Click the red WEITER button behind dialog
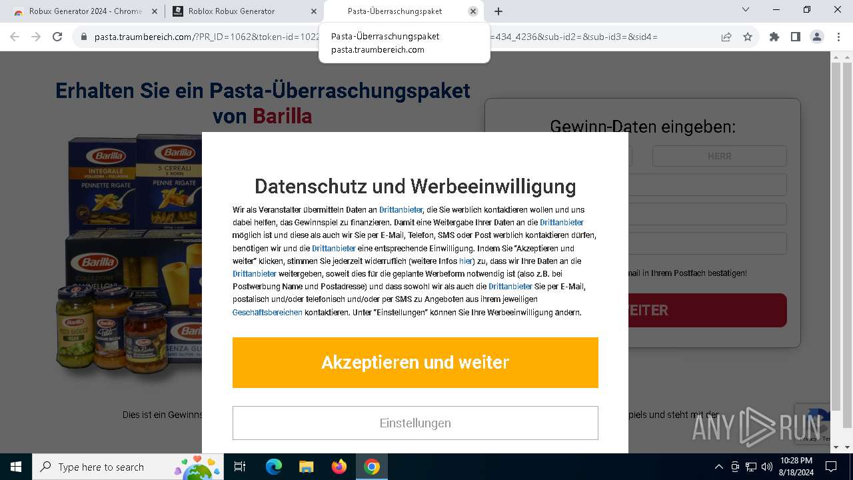 [708, 310]
